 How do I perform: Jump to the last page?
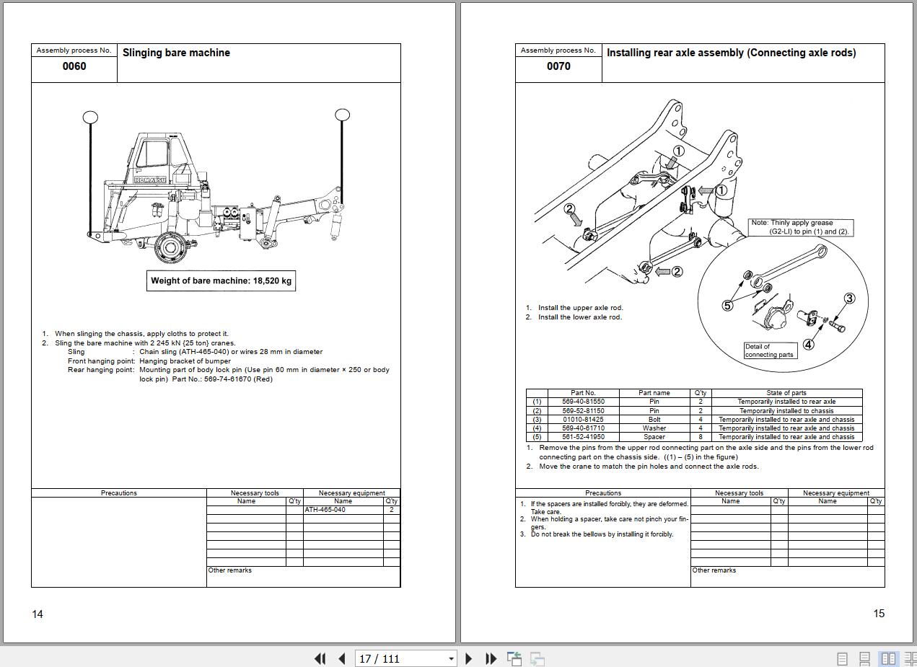pos(491,658)
